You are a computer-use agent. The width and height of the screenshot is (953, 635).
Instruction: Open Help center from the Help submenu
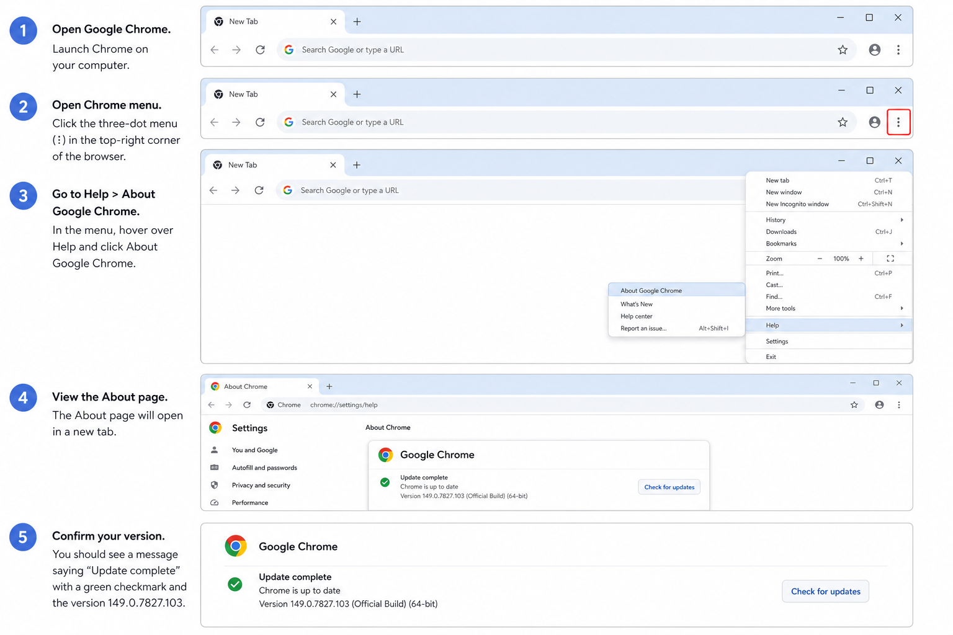pyautogui.click(x=676, y=316)
